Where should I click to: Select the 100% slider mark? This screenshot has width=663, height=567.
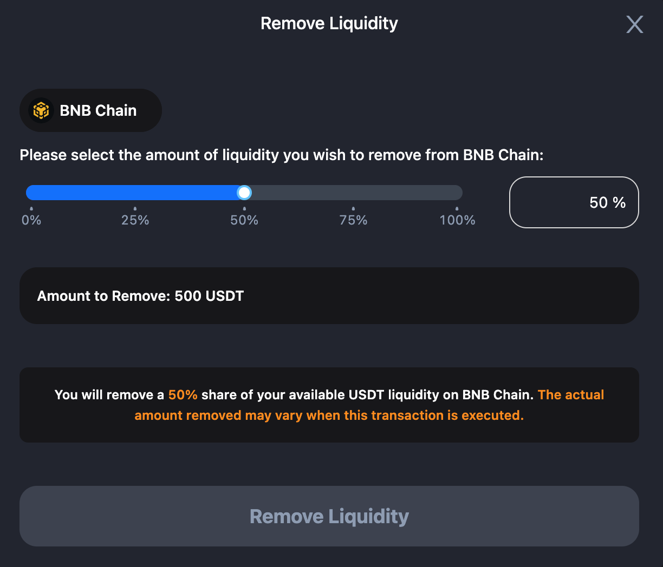[457, 220]
